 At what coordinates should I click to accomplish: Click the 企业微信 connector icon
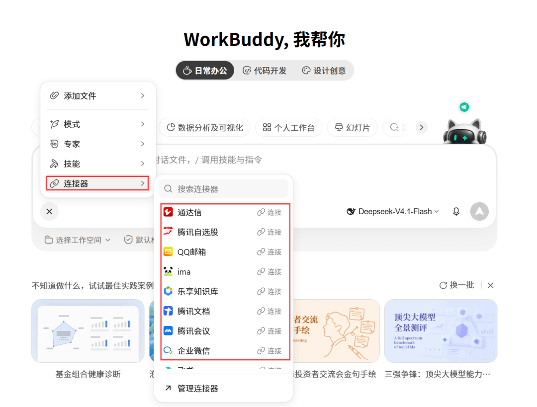(168, 351)
